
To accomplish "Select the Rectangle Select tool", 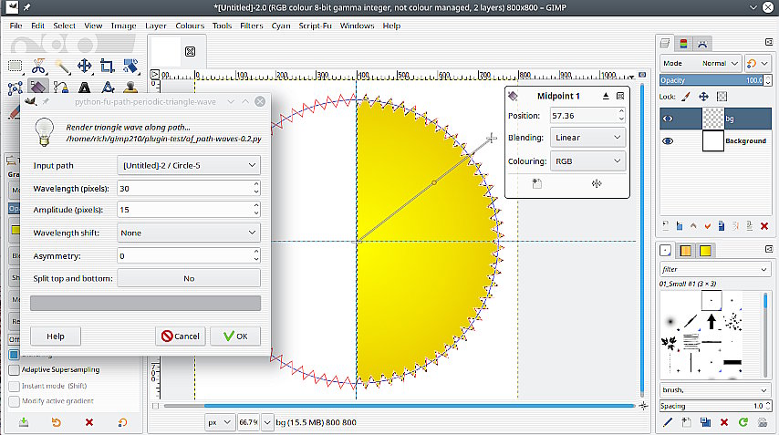I will point(16,66).
